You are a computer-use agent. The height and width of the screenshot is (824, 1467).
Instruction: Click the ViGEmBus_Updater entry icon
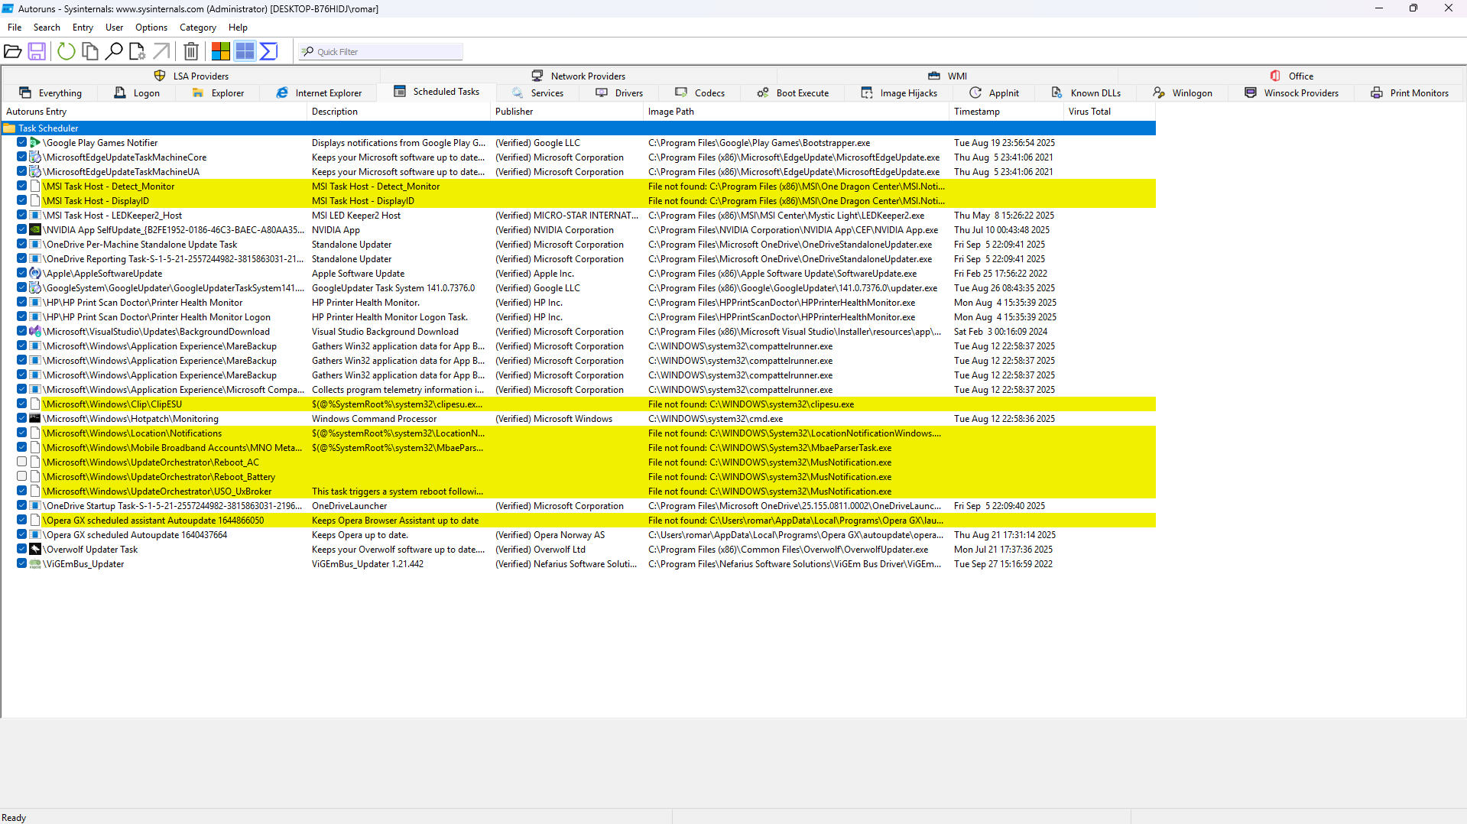tap(35, 564)
